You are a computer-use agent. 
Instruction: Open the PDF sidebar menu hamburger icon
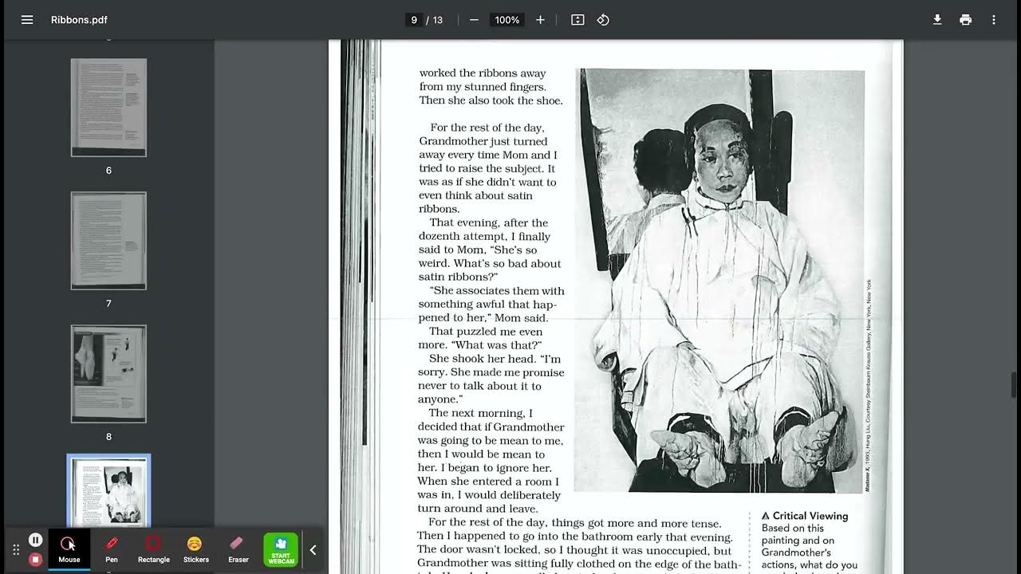27,20
